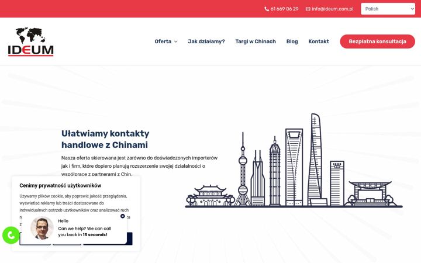Click the Ułatwiamy kontakty handlowe z Chinami heading

(105, 139)
